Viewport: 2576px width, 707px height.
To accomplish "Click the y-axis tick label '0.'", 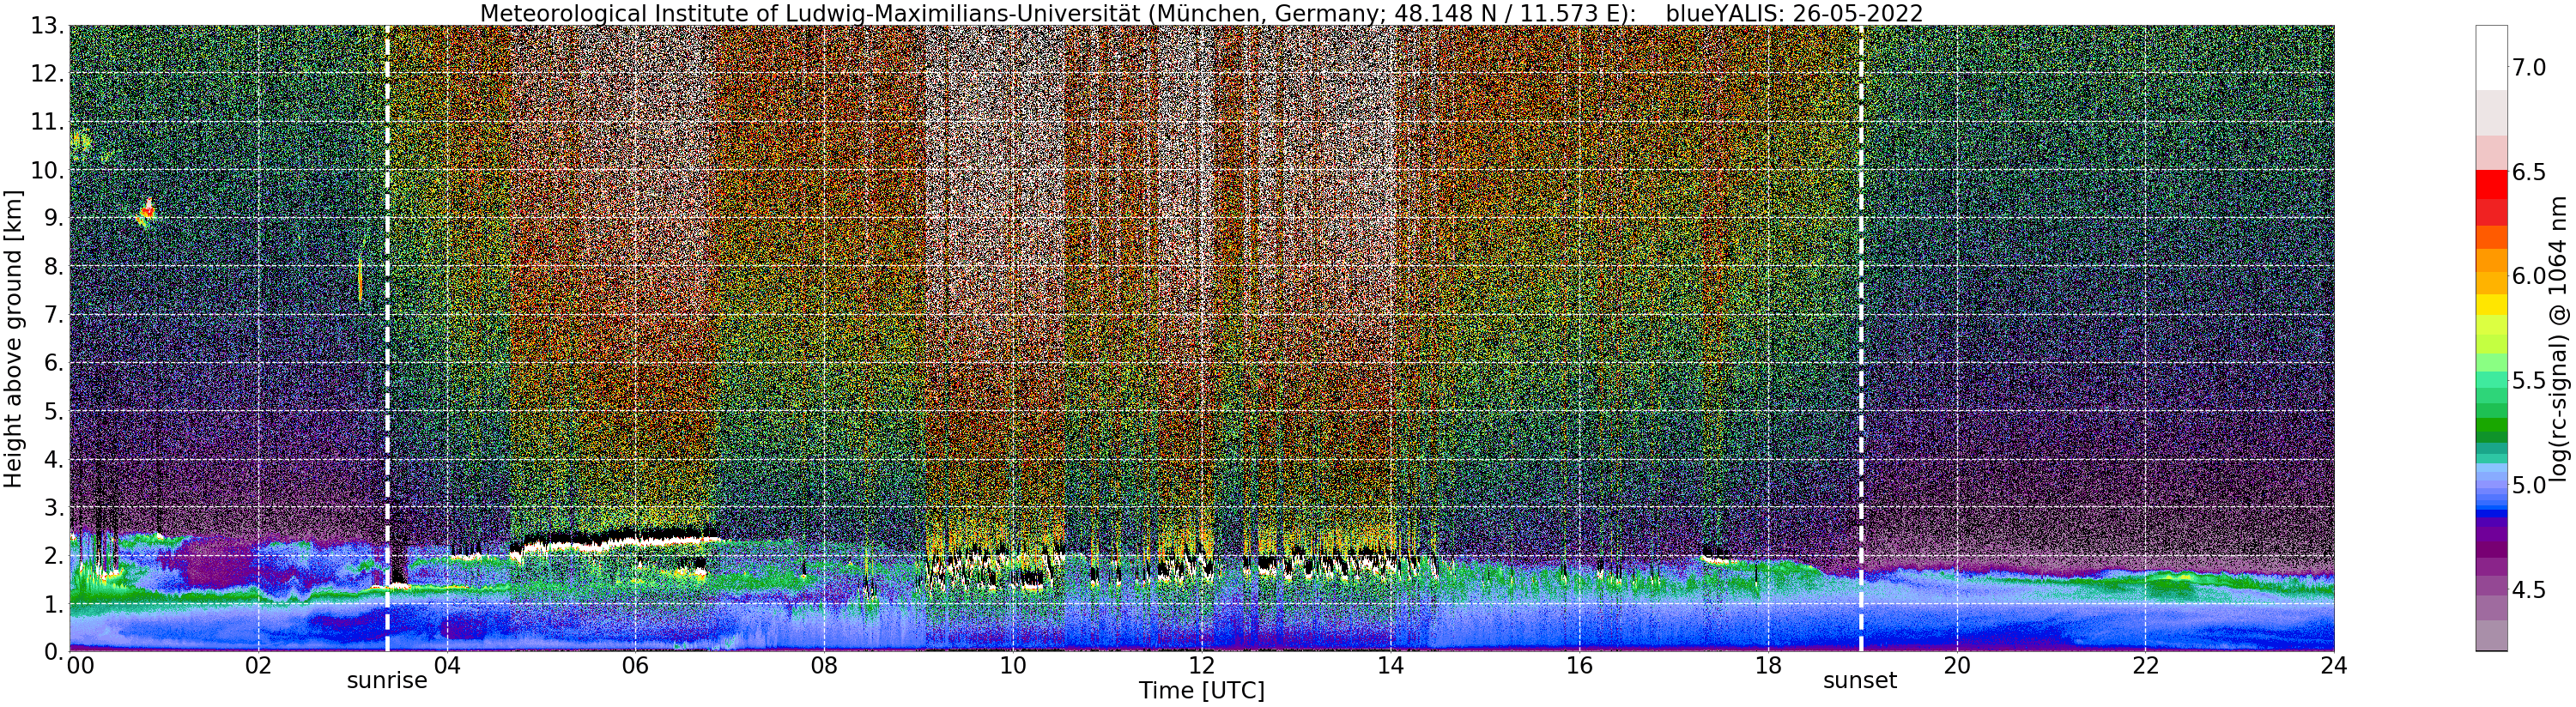I will tap(53, 651).
